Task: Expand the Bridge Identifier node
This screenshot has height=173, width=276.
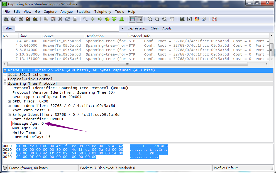Action: (x=9, y=115)
